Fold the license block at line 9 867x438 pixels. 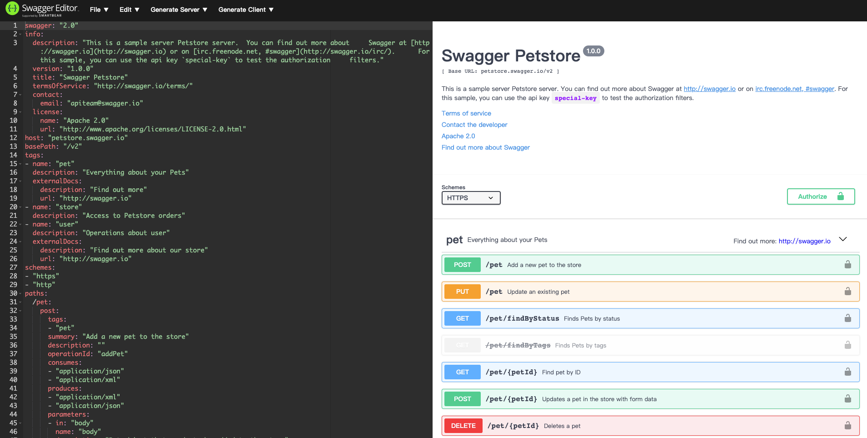[x=20, y=112]
